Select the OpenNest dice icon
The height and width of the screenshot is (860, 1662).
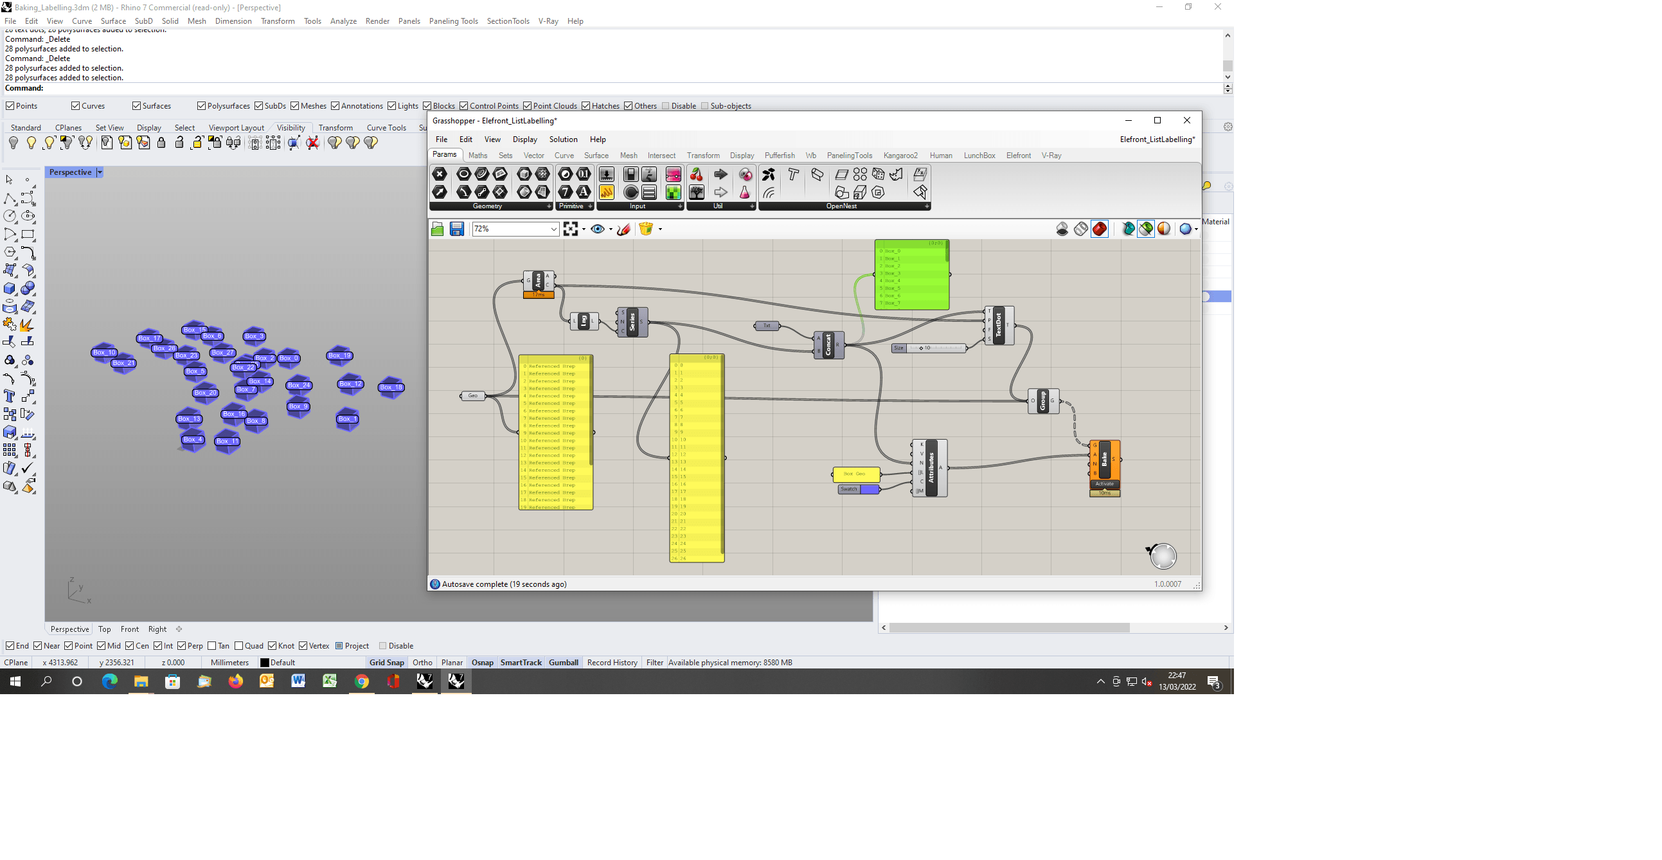click(878, 174)
